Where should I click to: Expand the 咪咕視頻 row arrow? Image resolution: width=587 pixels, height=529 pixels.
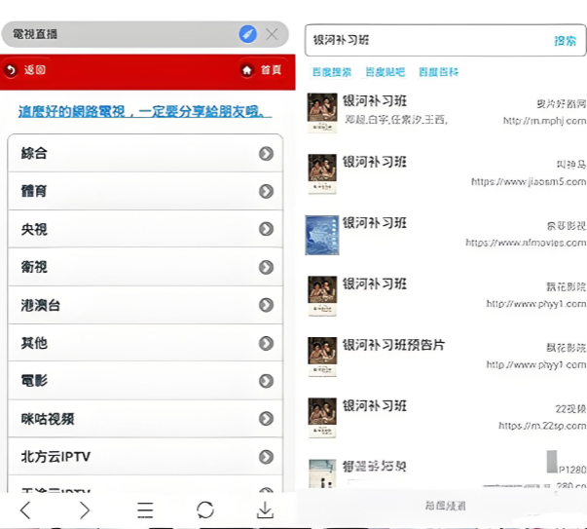pyautogui.click(x=266, y=419)
